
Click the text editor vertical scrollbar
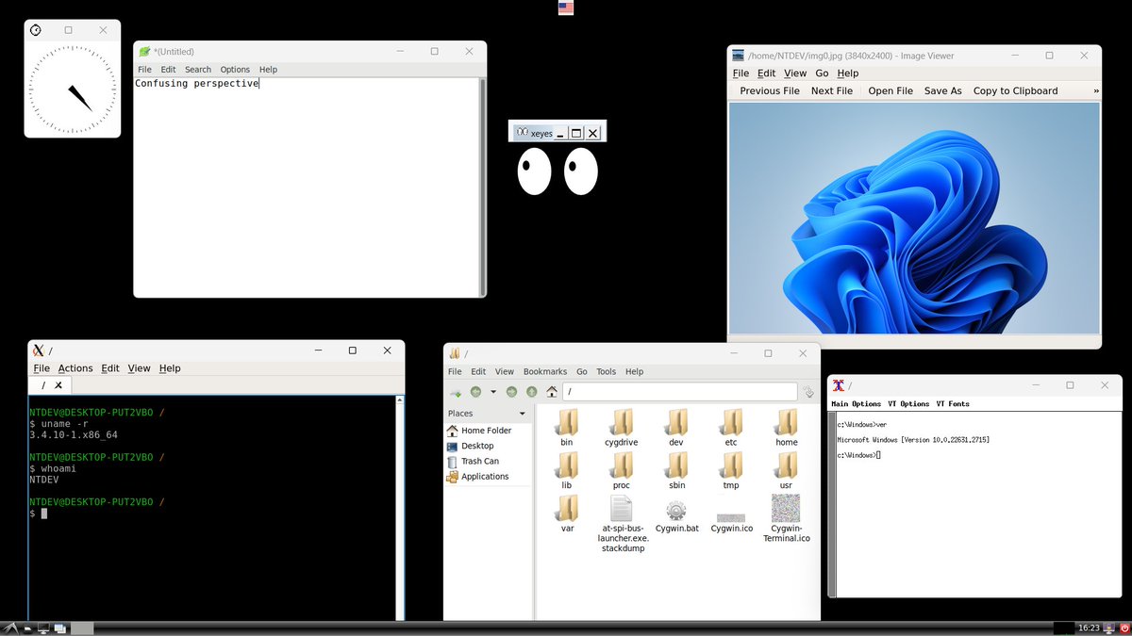pos(482,187)
